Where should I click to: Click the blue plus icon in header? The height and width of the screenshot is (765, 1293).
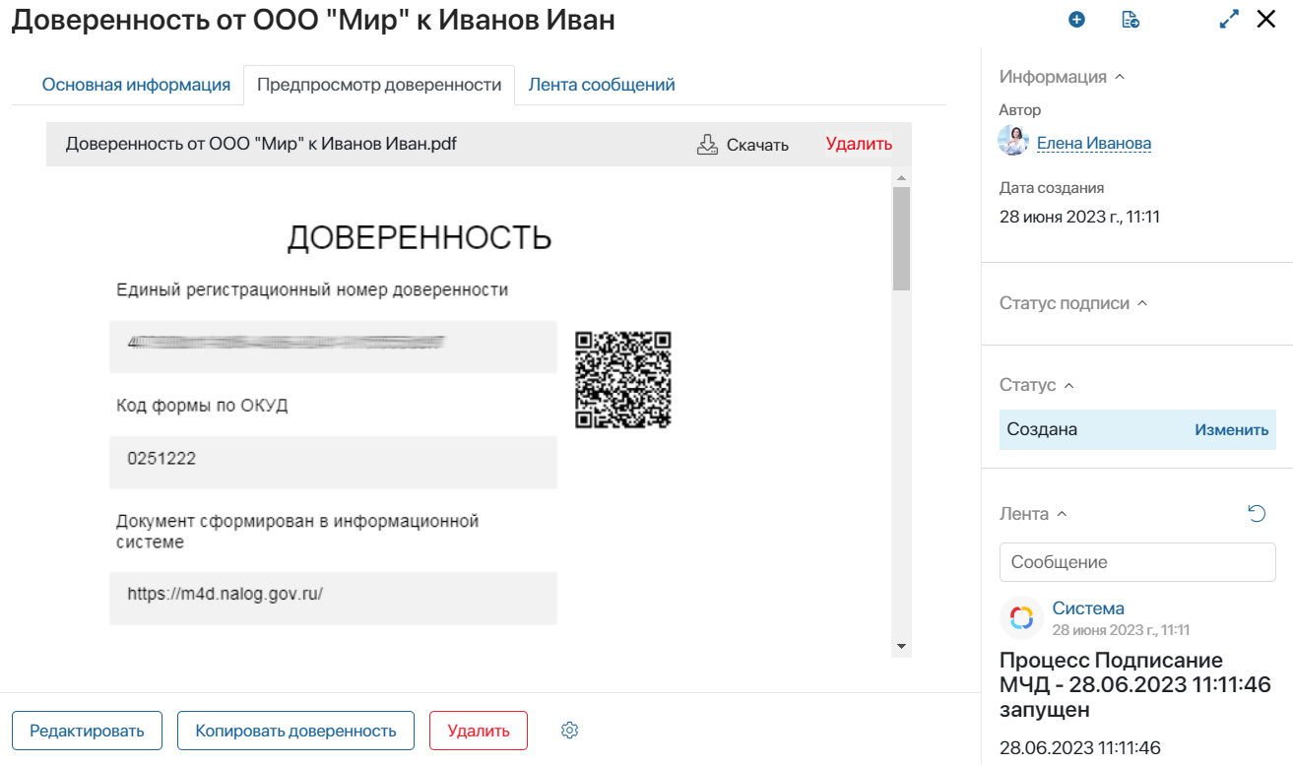point(1076,20)
